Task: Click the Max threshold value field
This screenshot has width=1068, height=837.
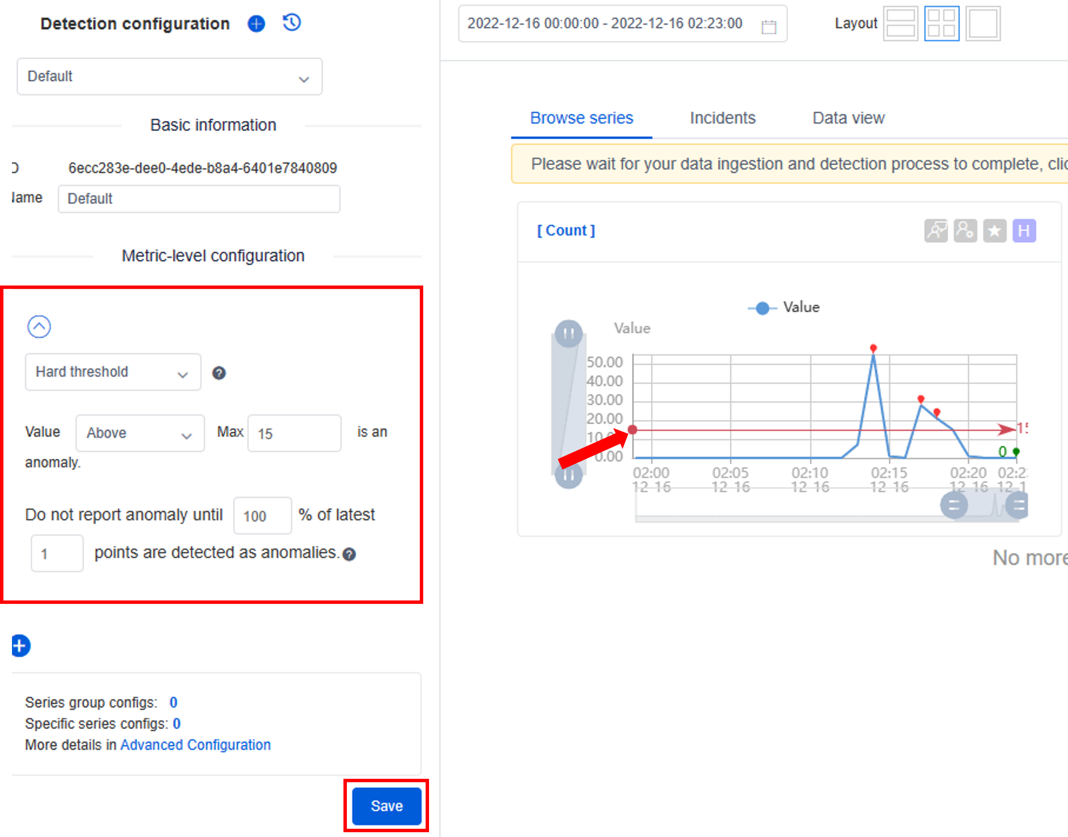Action: tap(294, 434)
